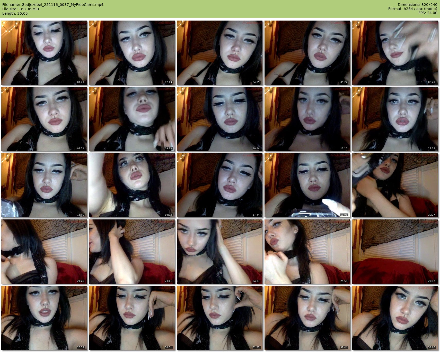Click the 27:17 thumbnail of the red bed

[x=395, y=252]
